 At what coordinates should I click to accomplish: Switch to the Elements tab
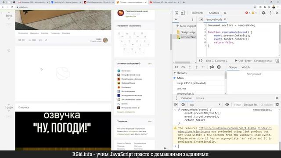pos(197,13)
